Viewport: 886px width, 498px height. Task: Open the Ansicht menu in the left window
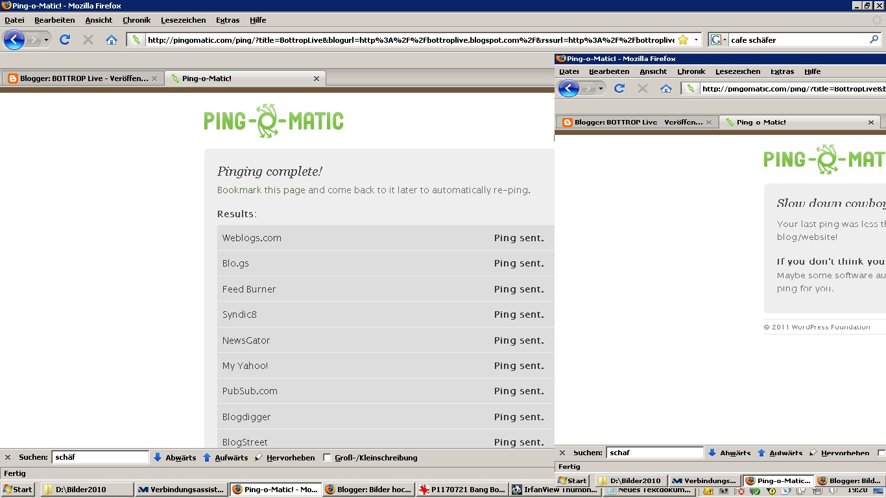pyautogui.click(x=99, y=20)
